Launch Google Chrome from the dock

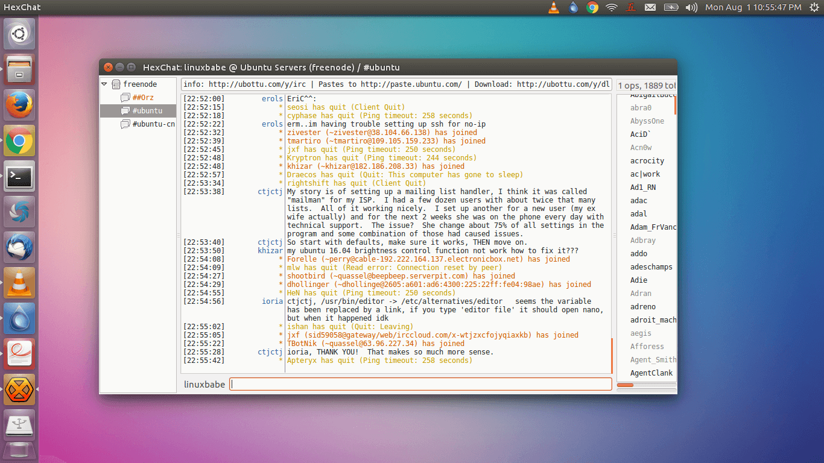click(19, 141)
